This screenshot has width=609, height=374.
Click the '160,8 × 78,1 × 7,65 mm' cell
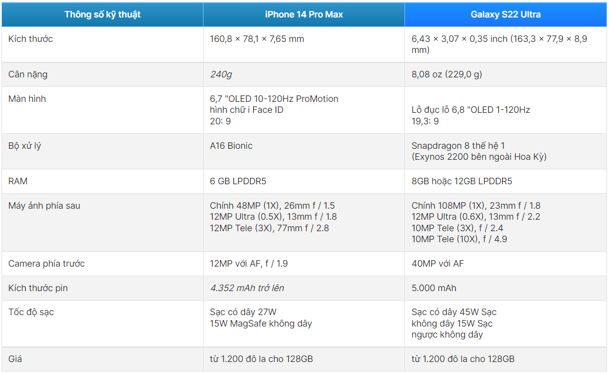(304, 44)
